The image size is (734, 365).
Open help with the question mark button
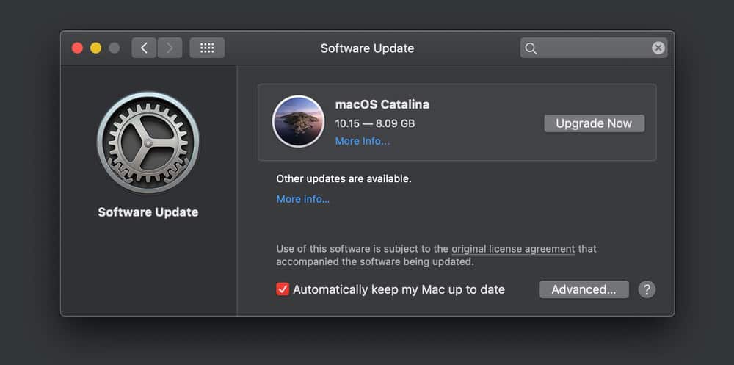coord(646,289)
